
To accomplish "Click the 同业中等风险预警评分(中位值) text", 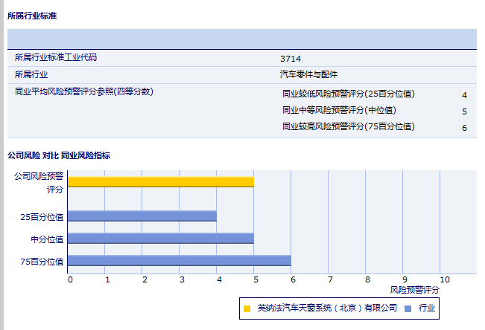I will click(x=339, y=111).
